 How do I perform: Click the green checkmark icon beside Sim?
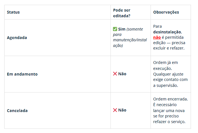pyautogui.click(x=115, y=29)
